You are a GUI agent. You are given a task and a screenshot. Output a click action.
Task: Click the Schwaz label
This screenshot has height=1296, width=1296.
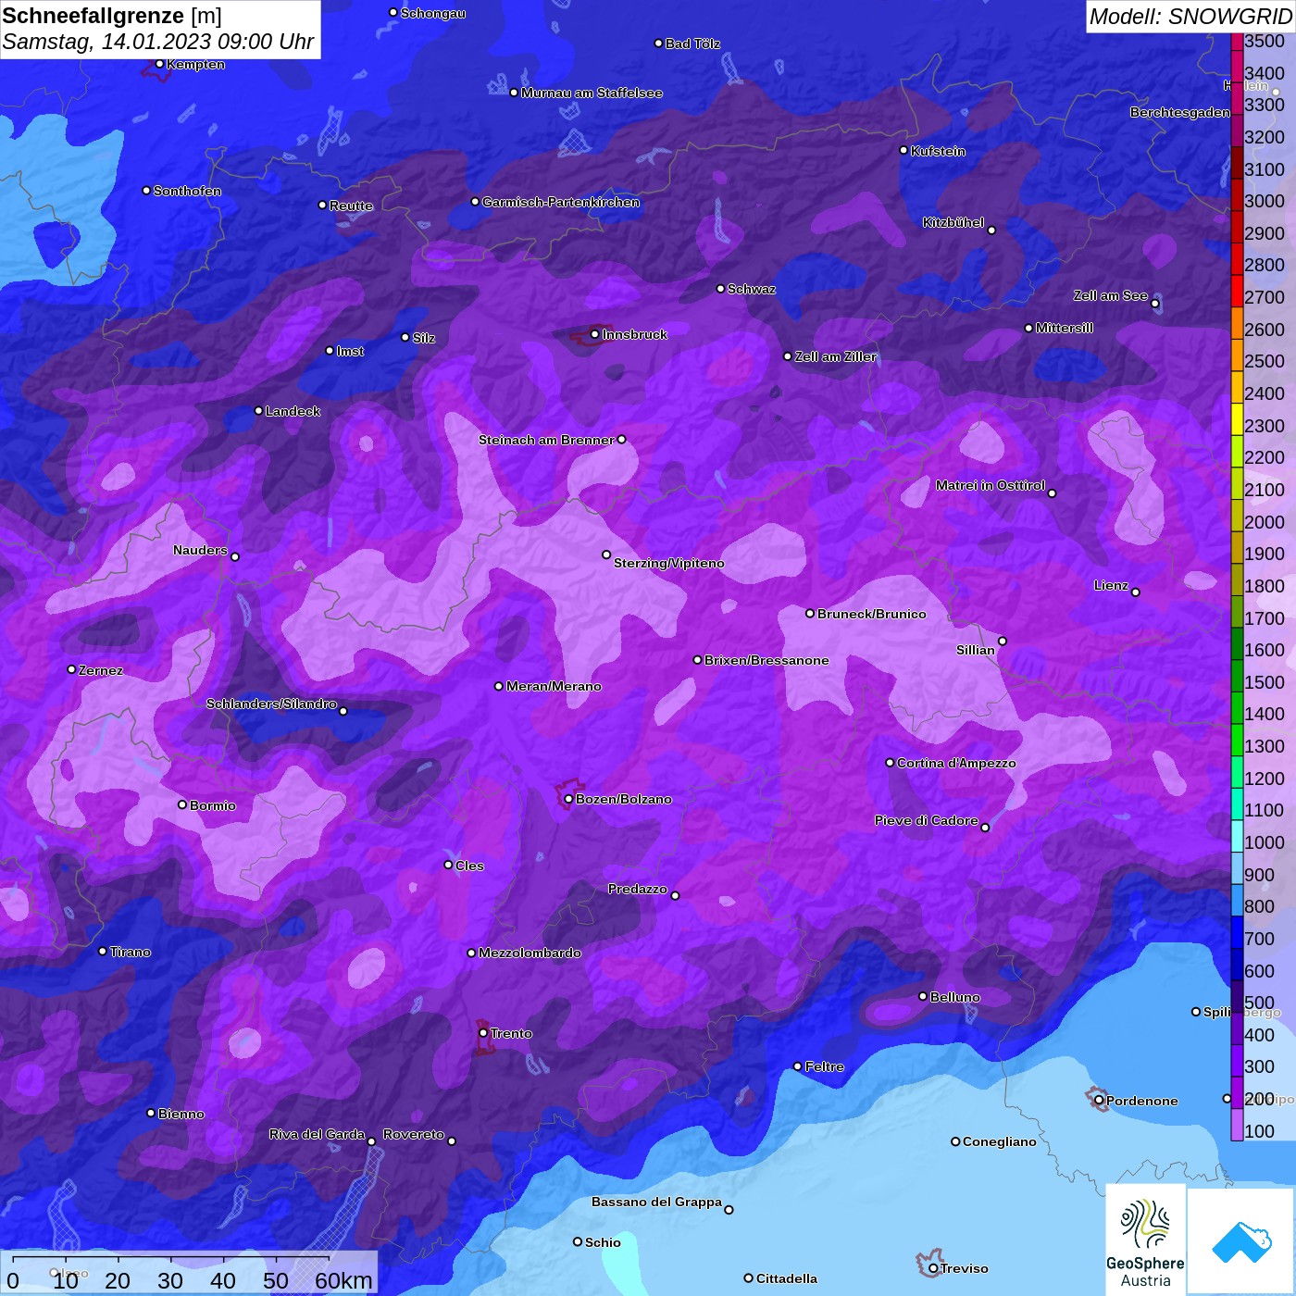(x=752, y=289)
